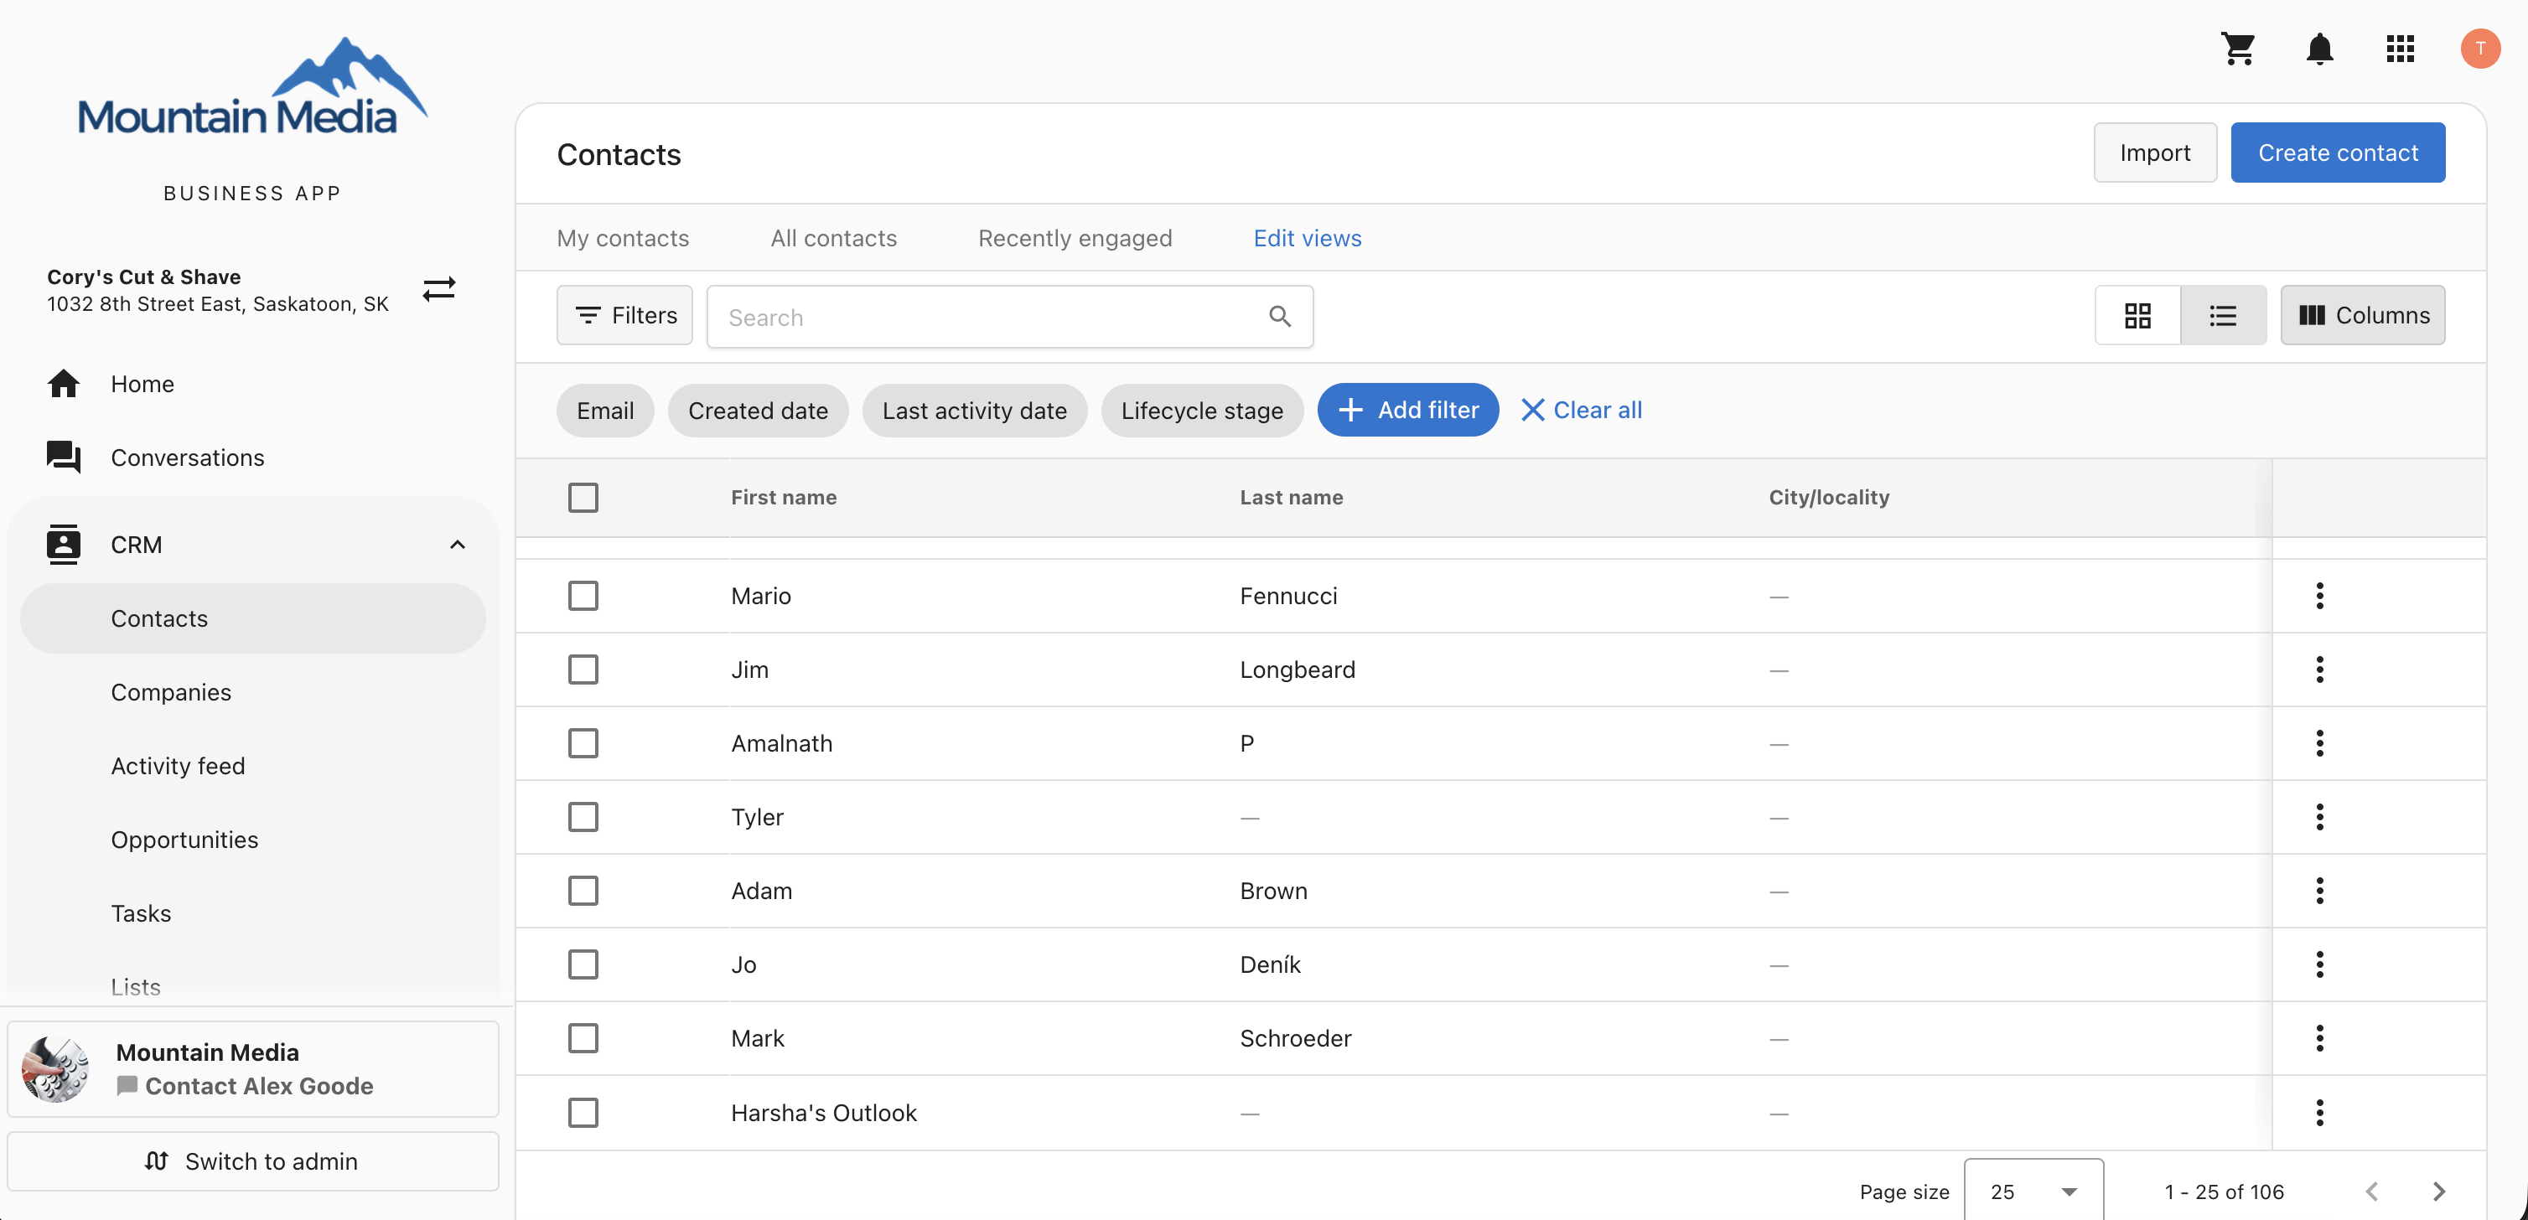Open row menu for Jim Longbeard
Image resolution: width=2528 pixels, height=1220 pixels.
(x=2320, y=669)
